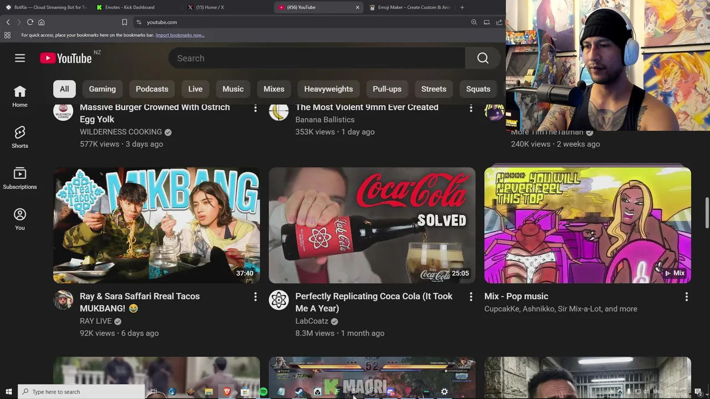Go back with browser back arrow

pos(8,22)
